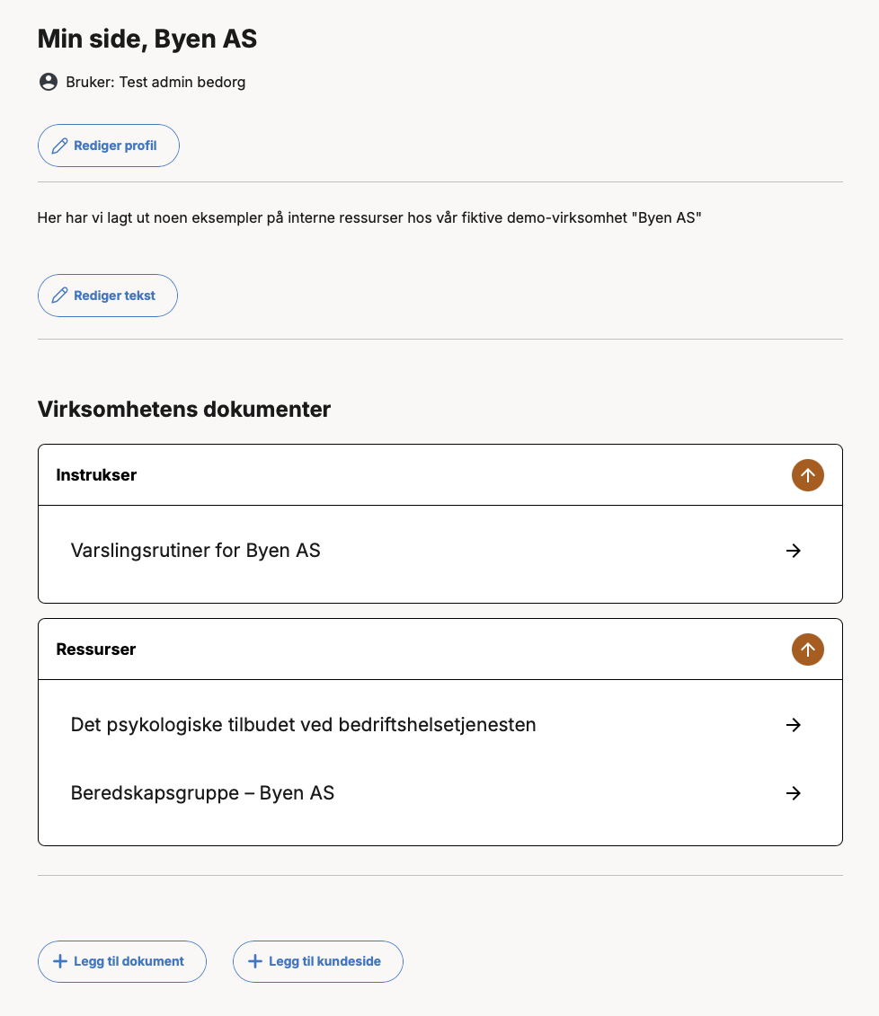Open Det psykologiske tilbudet ved bedriftshelsetjenesten
Screen dimensions: 879x1016
(x=440, y=725)
